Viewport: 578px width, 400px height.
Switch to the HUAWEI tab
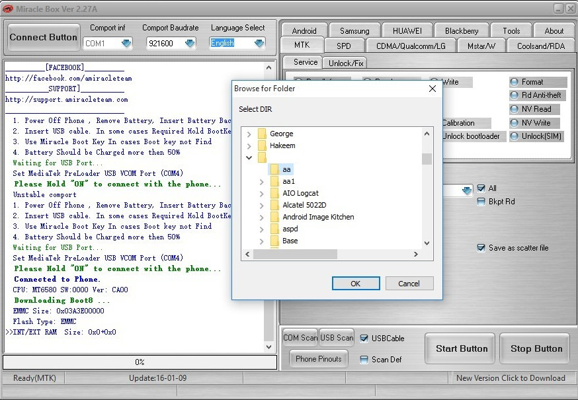(407, 30)
